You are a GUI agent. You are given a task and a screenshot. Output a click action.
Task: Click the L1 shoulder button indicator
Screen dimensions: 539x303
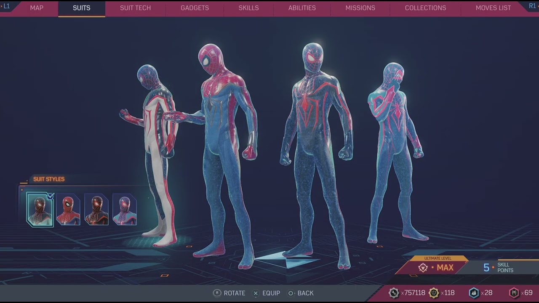6,6
